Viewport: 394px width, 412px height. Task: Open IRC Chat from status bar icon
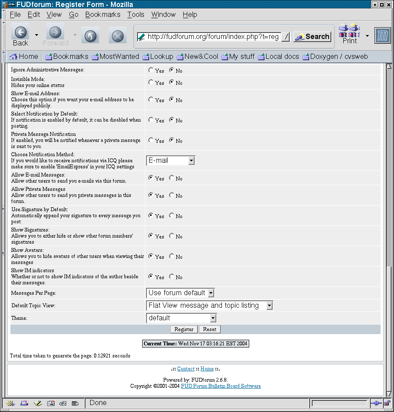tap(63, 403)
